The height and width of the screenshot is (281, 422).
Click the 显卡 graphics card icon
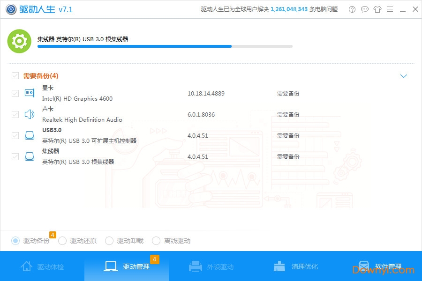pos(29,93)
